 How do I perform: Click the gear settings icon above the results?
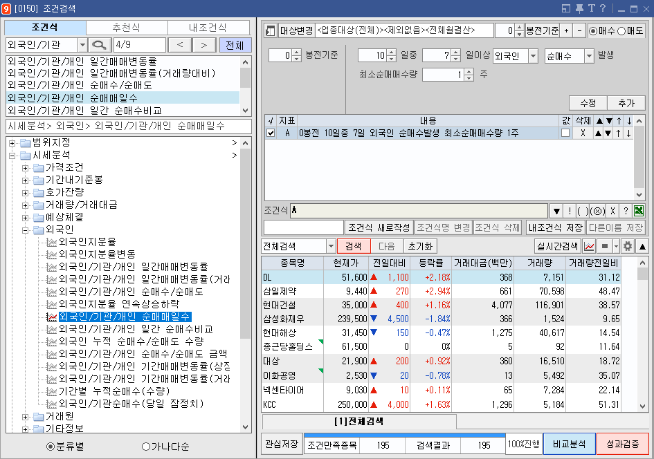click(628, 247)
